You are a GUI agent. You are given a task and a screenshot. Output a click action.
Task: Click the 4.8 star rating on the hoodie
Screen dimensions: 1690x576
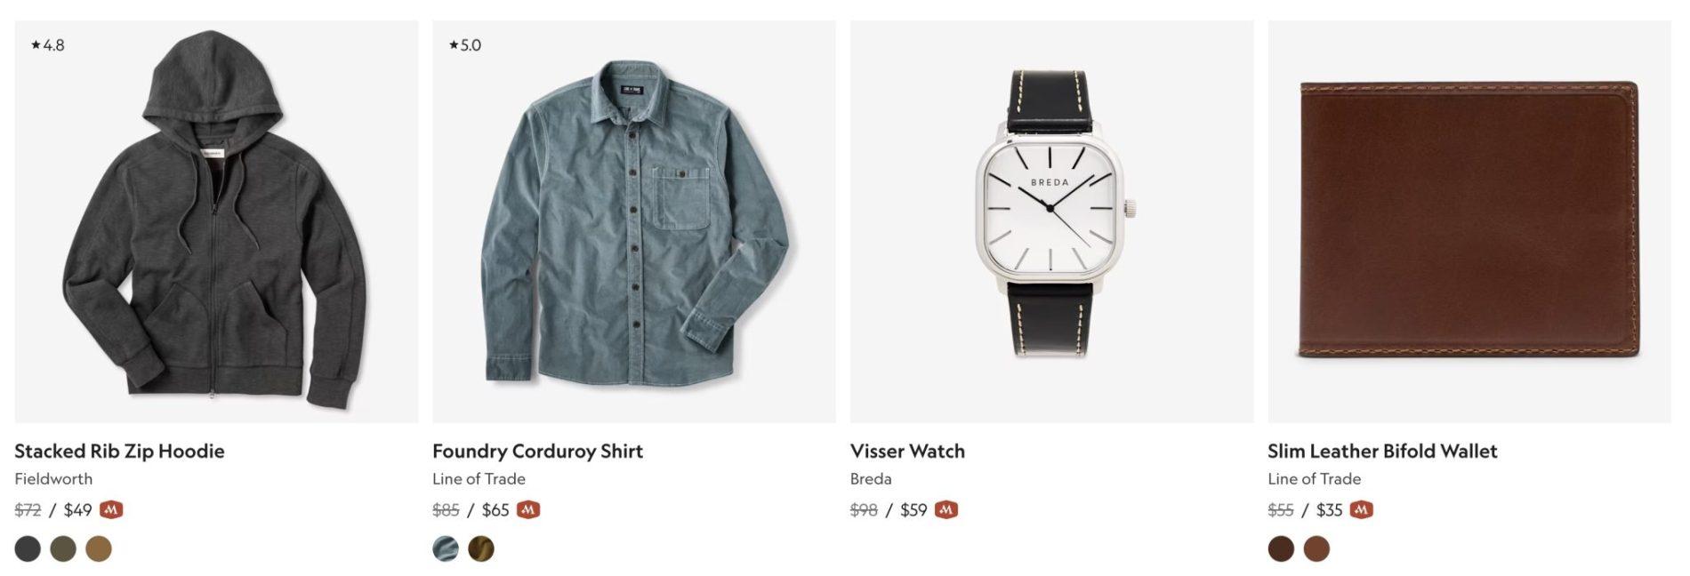coord(48,45)
